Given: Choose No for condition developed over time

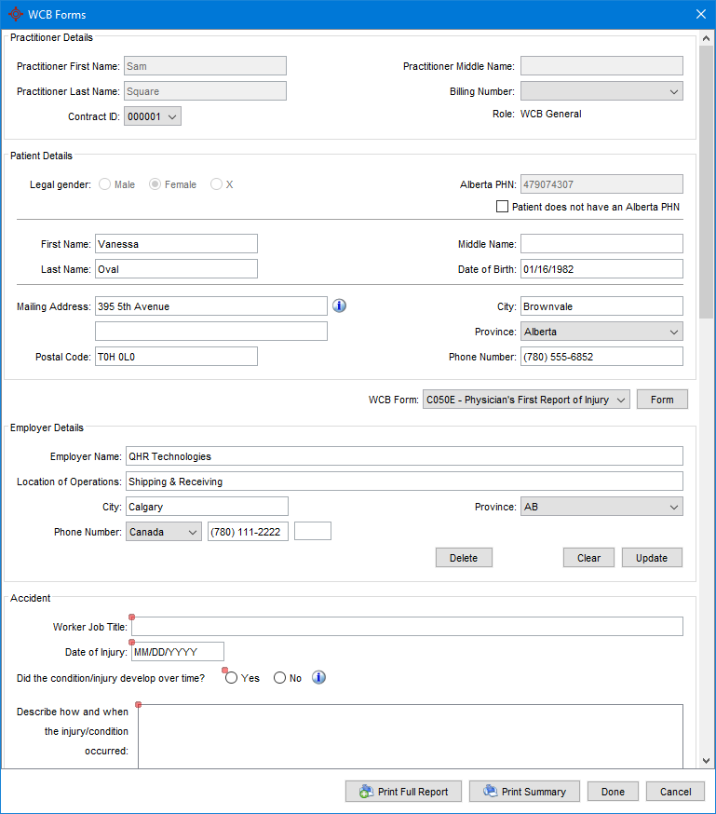Looking at the screenshot, I should coord(279,677).
